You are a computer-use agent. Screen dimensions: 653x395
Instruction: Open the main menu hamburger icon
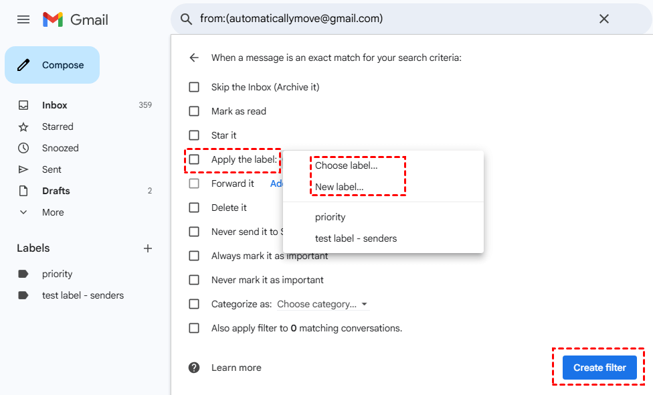[23, 19]
